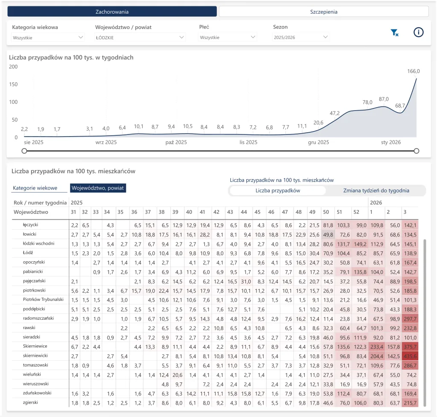Image resolution: width=437 pixels, height=417 pixels.
Task: Switch to Liczba przypadków toggle option
Action: [277, 191]
